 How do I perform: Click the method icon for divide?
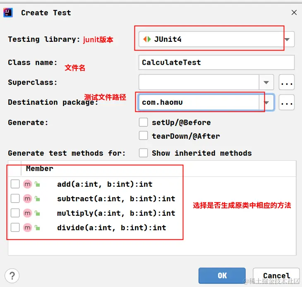point(27,228)
